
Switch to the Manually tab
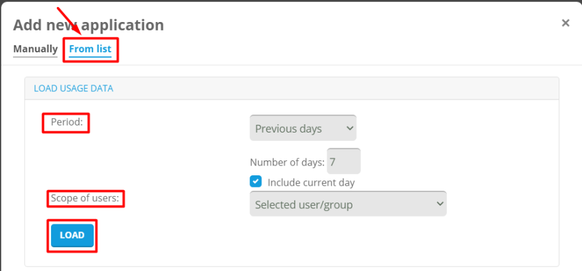click(35, 49)
